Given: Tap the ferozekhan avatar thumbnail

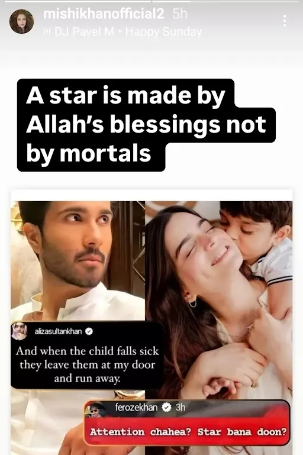Looking at the screenshot, I should (95, 409).
